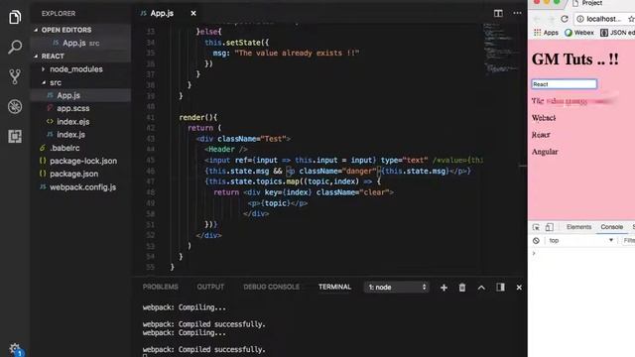This screenshot has height=357, width=635.
Task: Open package.json in the explorer
Action: pyautogui.click(x=73, y=174)
